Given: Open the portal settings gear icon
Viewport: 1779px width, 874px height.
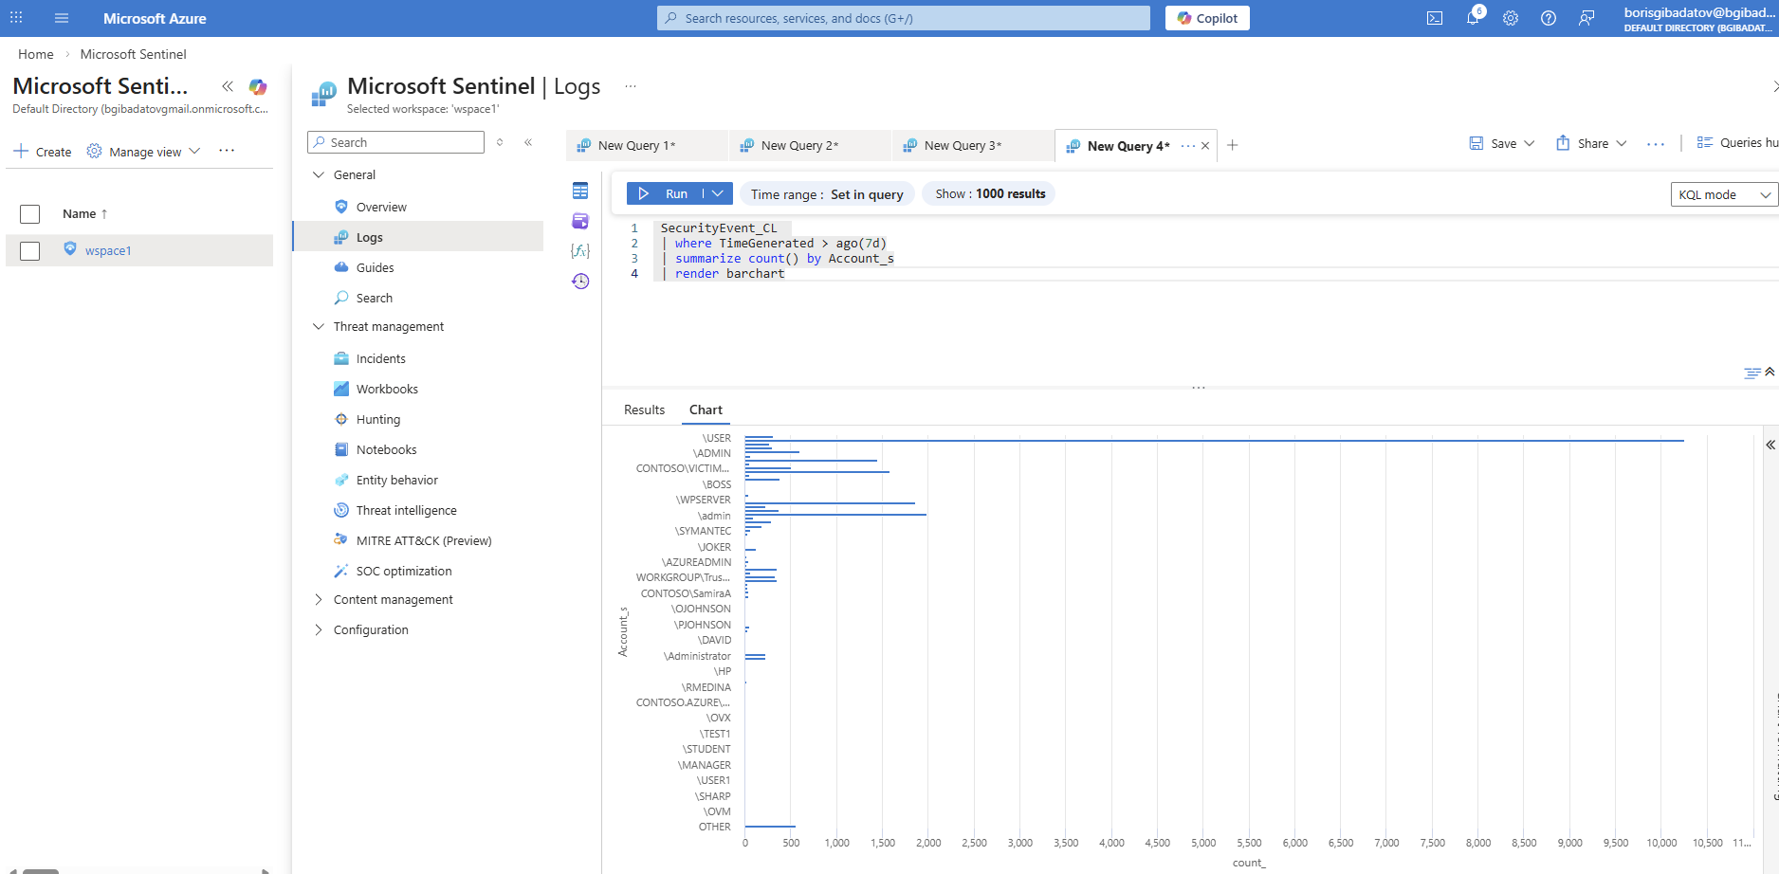Looking at the screenshot, I should [x=1511, y=18].
